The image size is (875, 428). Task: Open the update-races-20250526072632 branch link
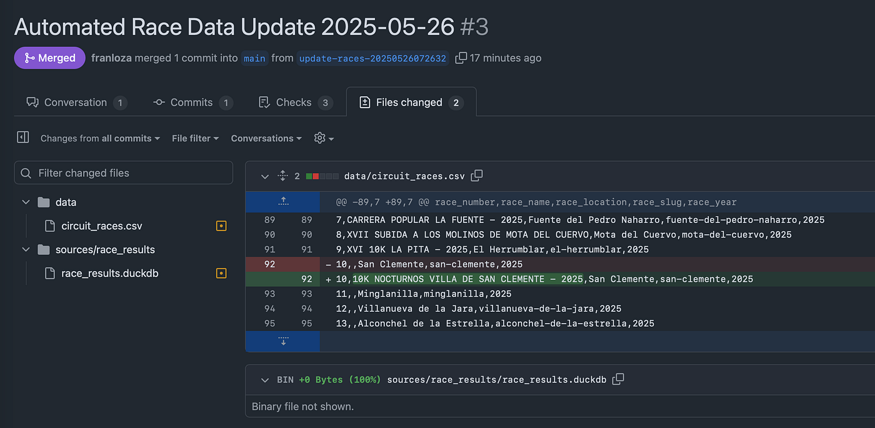[372, 58]
